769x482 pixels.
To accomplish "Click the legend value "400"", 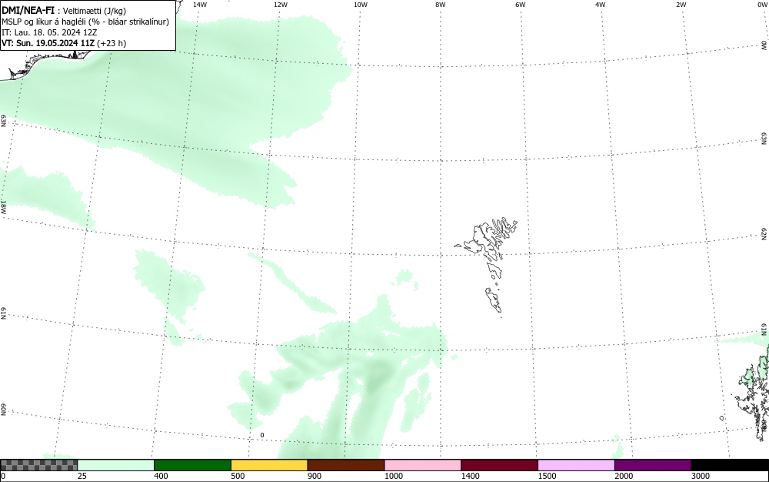I will (x=161, y=476).
